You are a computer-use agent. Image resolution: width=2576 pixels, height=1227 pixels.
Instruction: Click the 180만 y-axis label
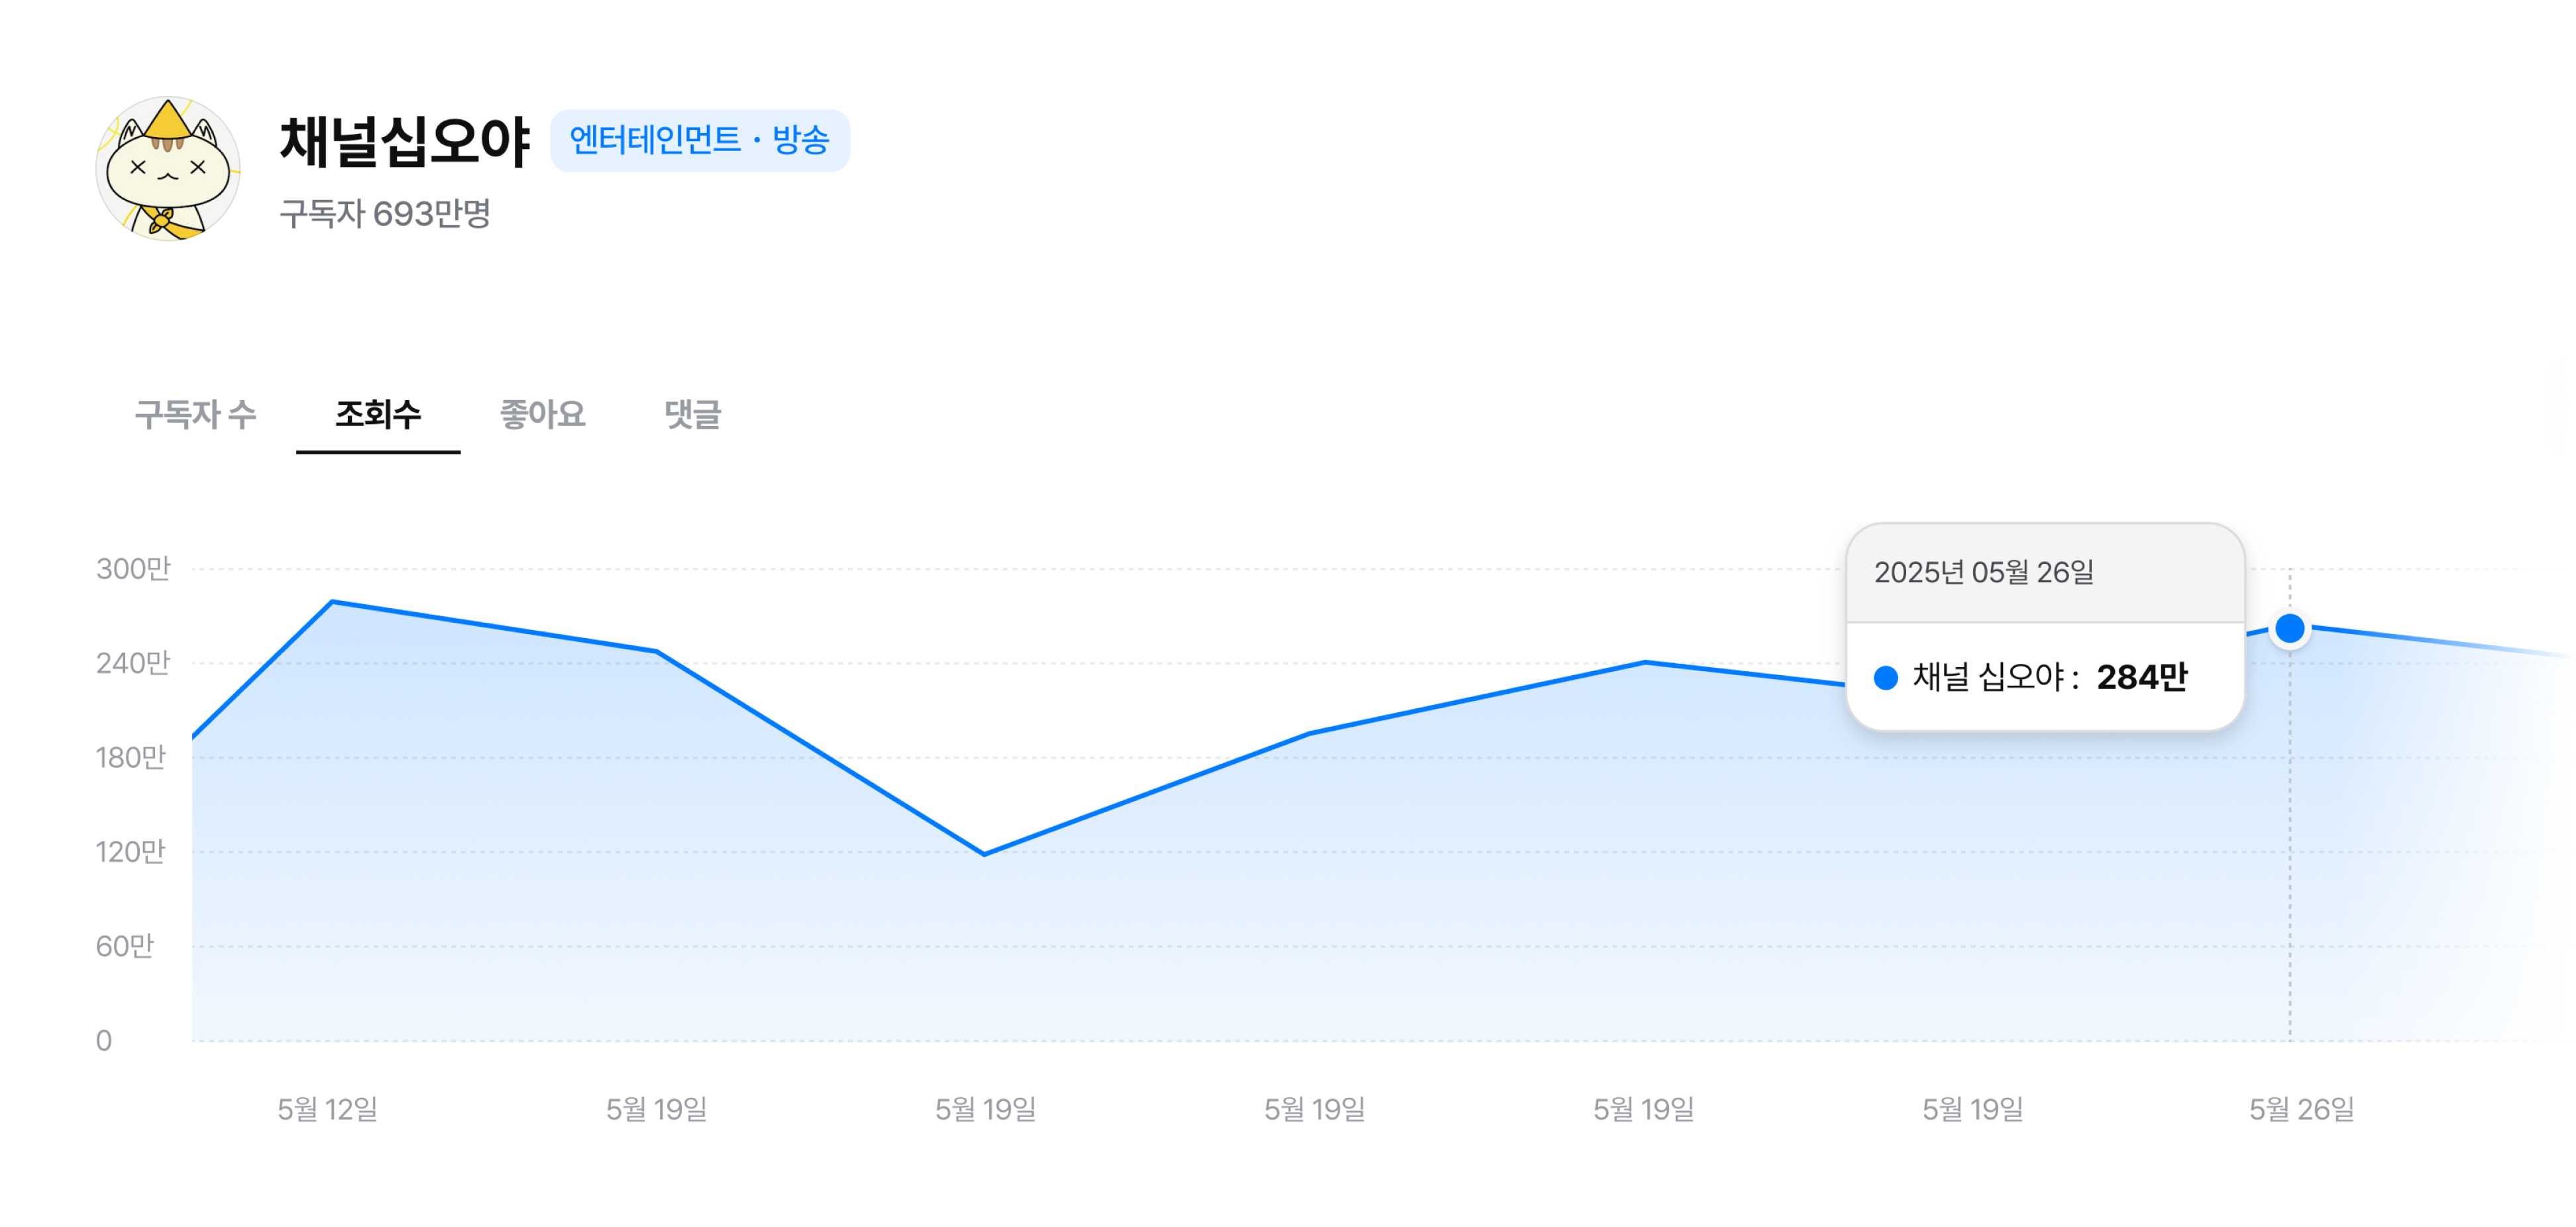coord(130,757)
